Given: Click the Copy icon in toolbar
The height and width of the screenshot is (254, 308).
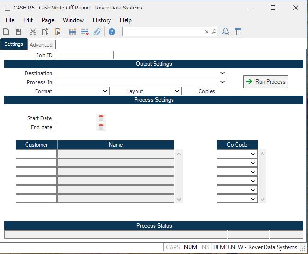Looking at the screenshot, I should (45, 32).
